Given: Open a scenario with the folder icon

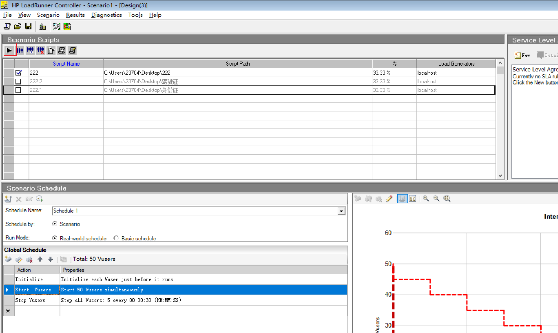Looking at the screenshot, I should 18,26.
